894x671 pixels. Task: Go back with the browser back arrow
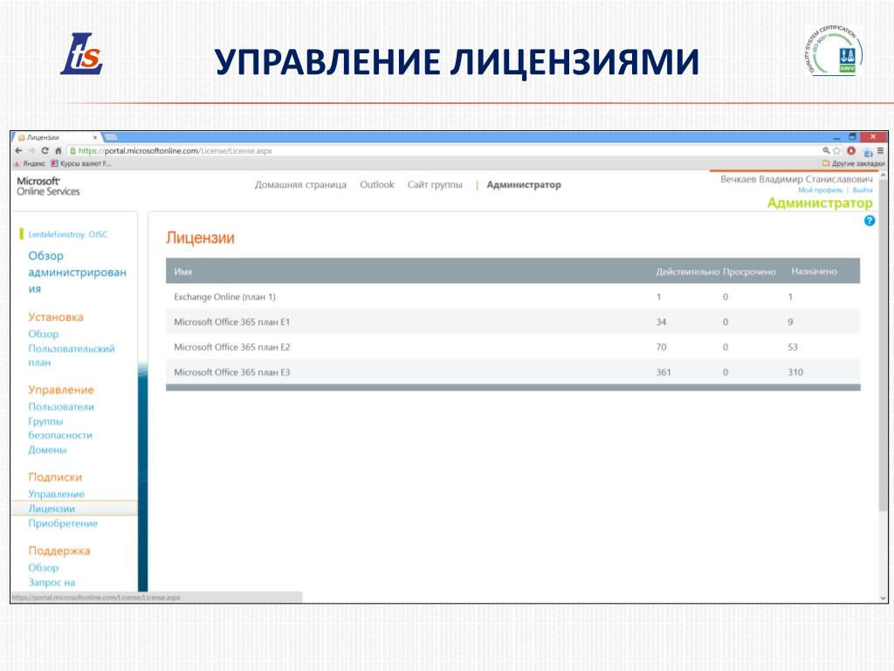pos(19,150)
